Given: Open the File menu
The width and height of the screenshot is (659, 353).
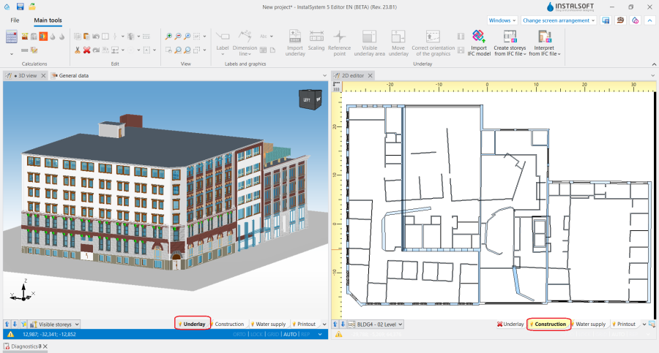Looking at the screenshot, I should pos(15,20).
